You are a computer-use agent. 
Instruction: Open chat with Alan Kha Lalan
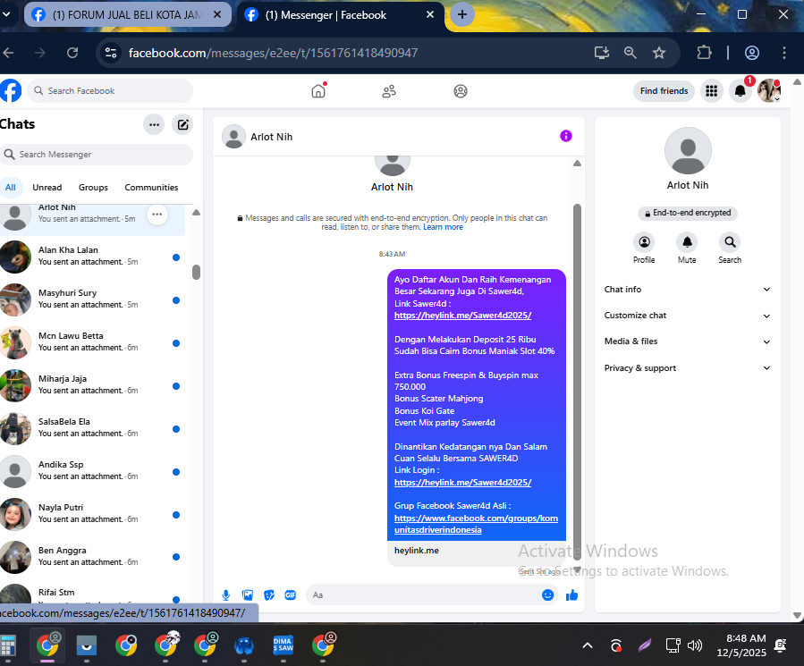[x=92, y=256]
